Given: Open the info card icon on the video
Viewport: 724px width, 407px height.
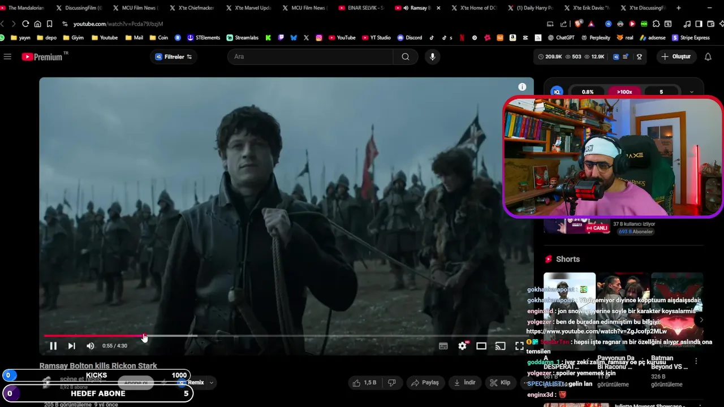Looking at the screenshot, I should pos(522,87).
